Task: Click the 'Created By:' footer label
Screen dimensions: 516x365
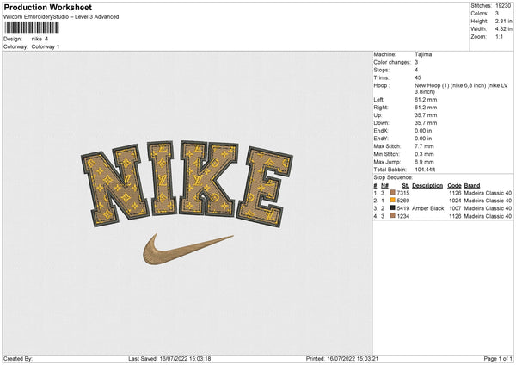Action: 18,359
